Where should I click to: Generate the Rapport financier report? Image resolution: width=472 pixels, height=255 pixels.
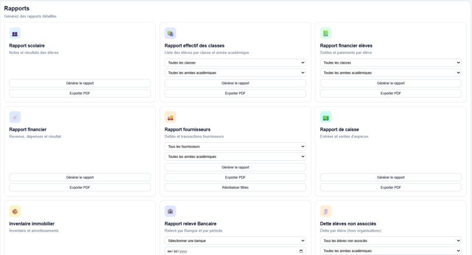point(80,177)
